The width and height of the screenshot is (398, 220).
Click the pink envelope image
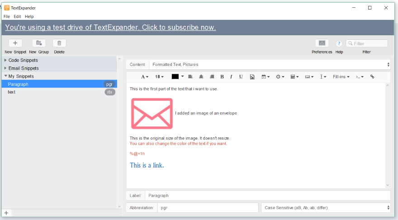pyautogui.click(x=152, y=113)
